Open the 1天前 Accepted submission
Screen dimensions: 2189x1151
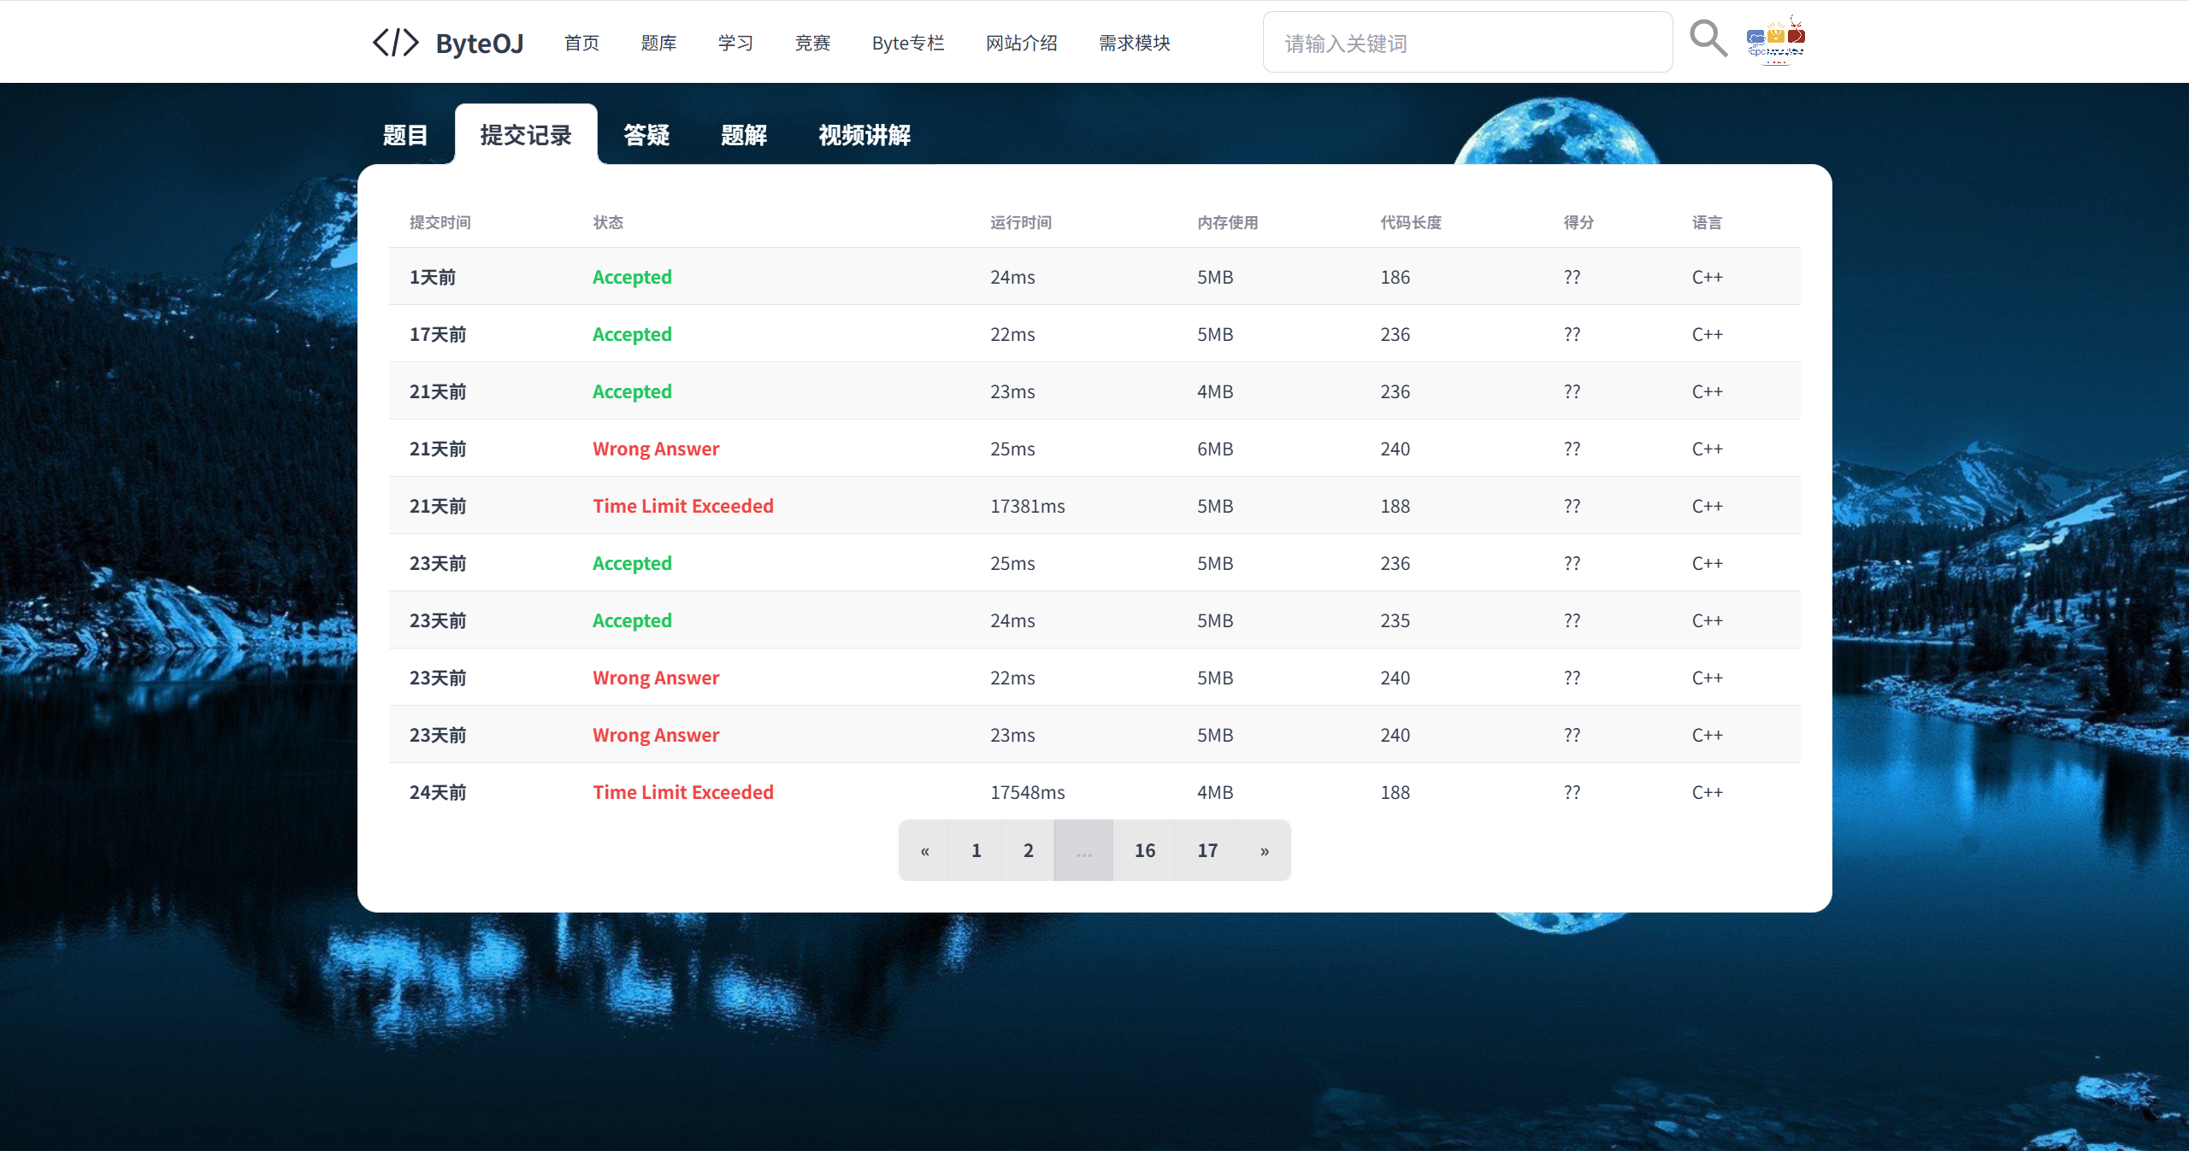(632, 277)
